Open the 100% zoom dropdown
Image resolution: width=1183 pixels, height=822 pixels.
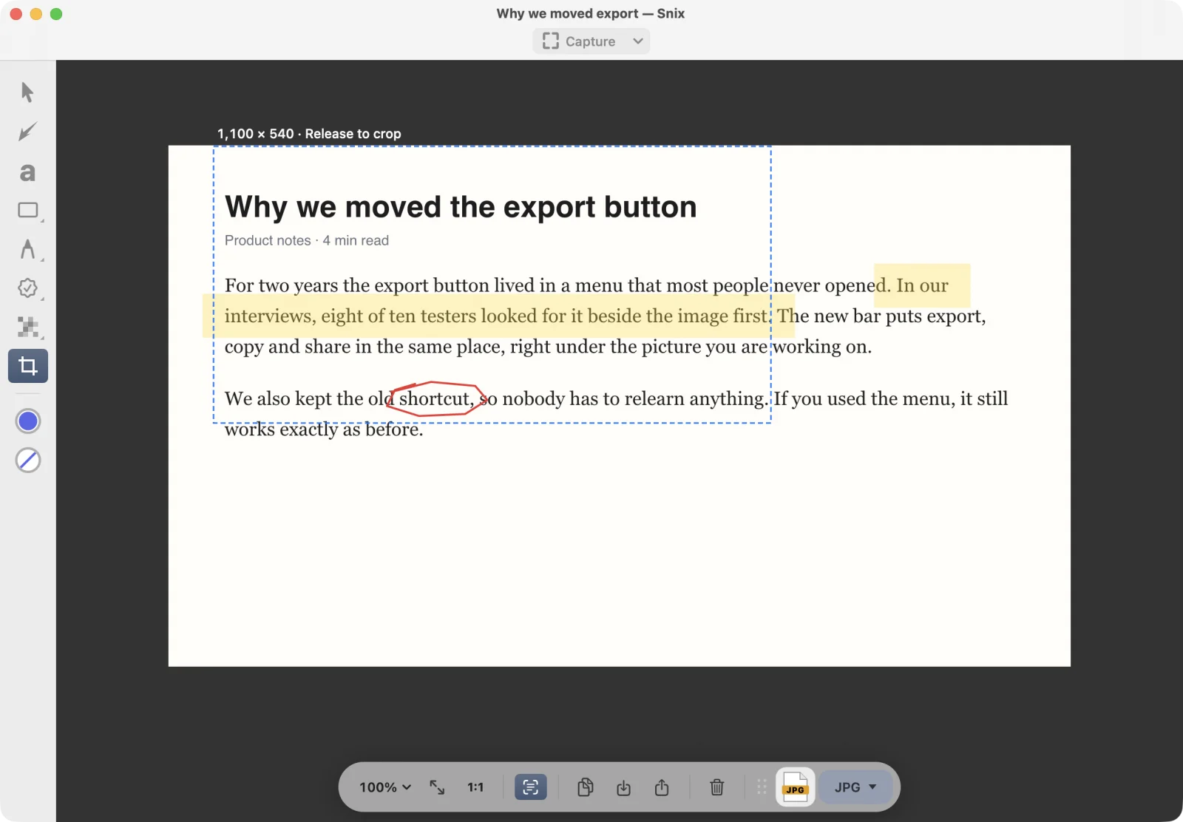click(384, 787)
